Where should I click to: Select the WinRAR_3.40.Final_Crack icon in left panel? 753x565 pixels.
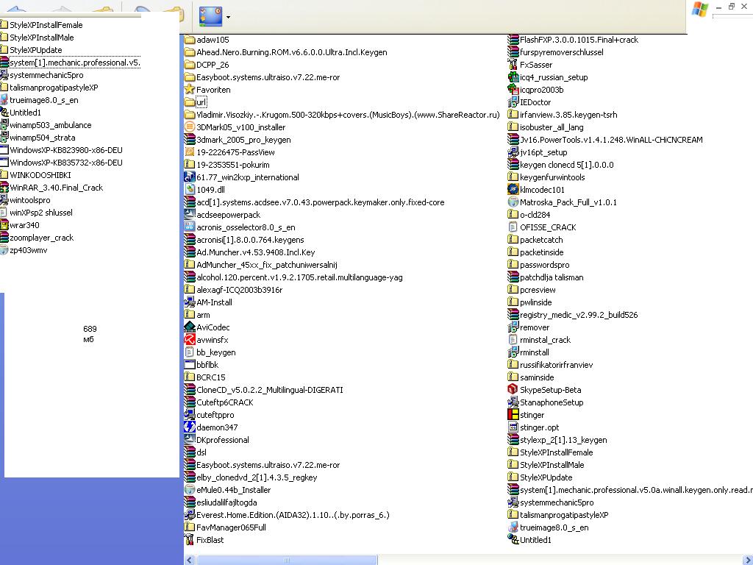tap(4, 188)
